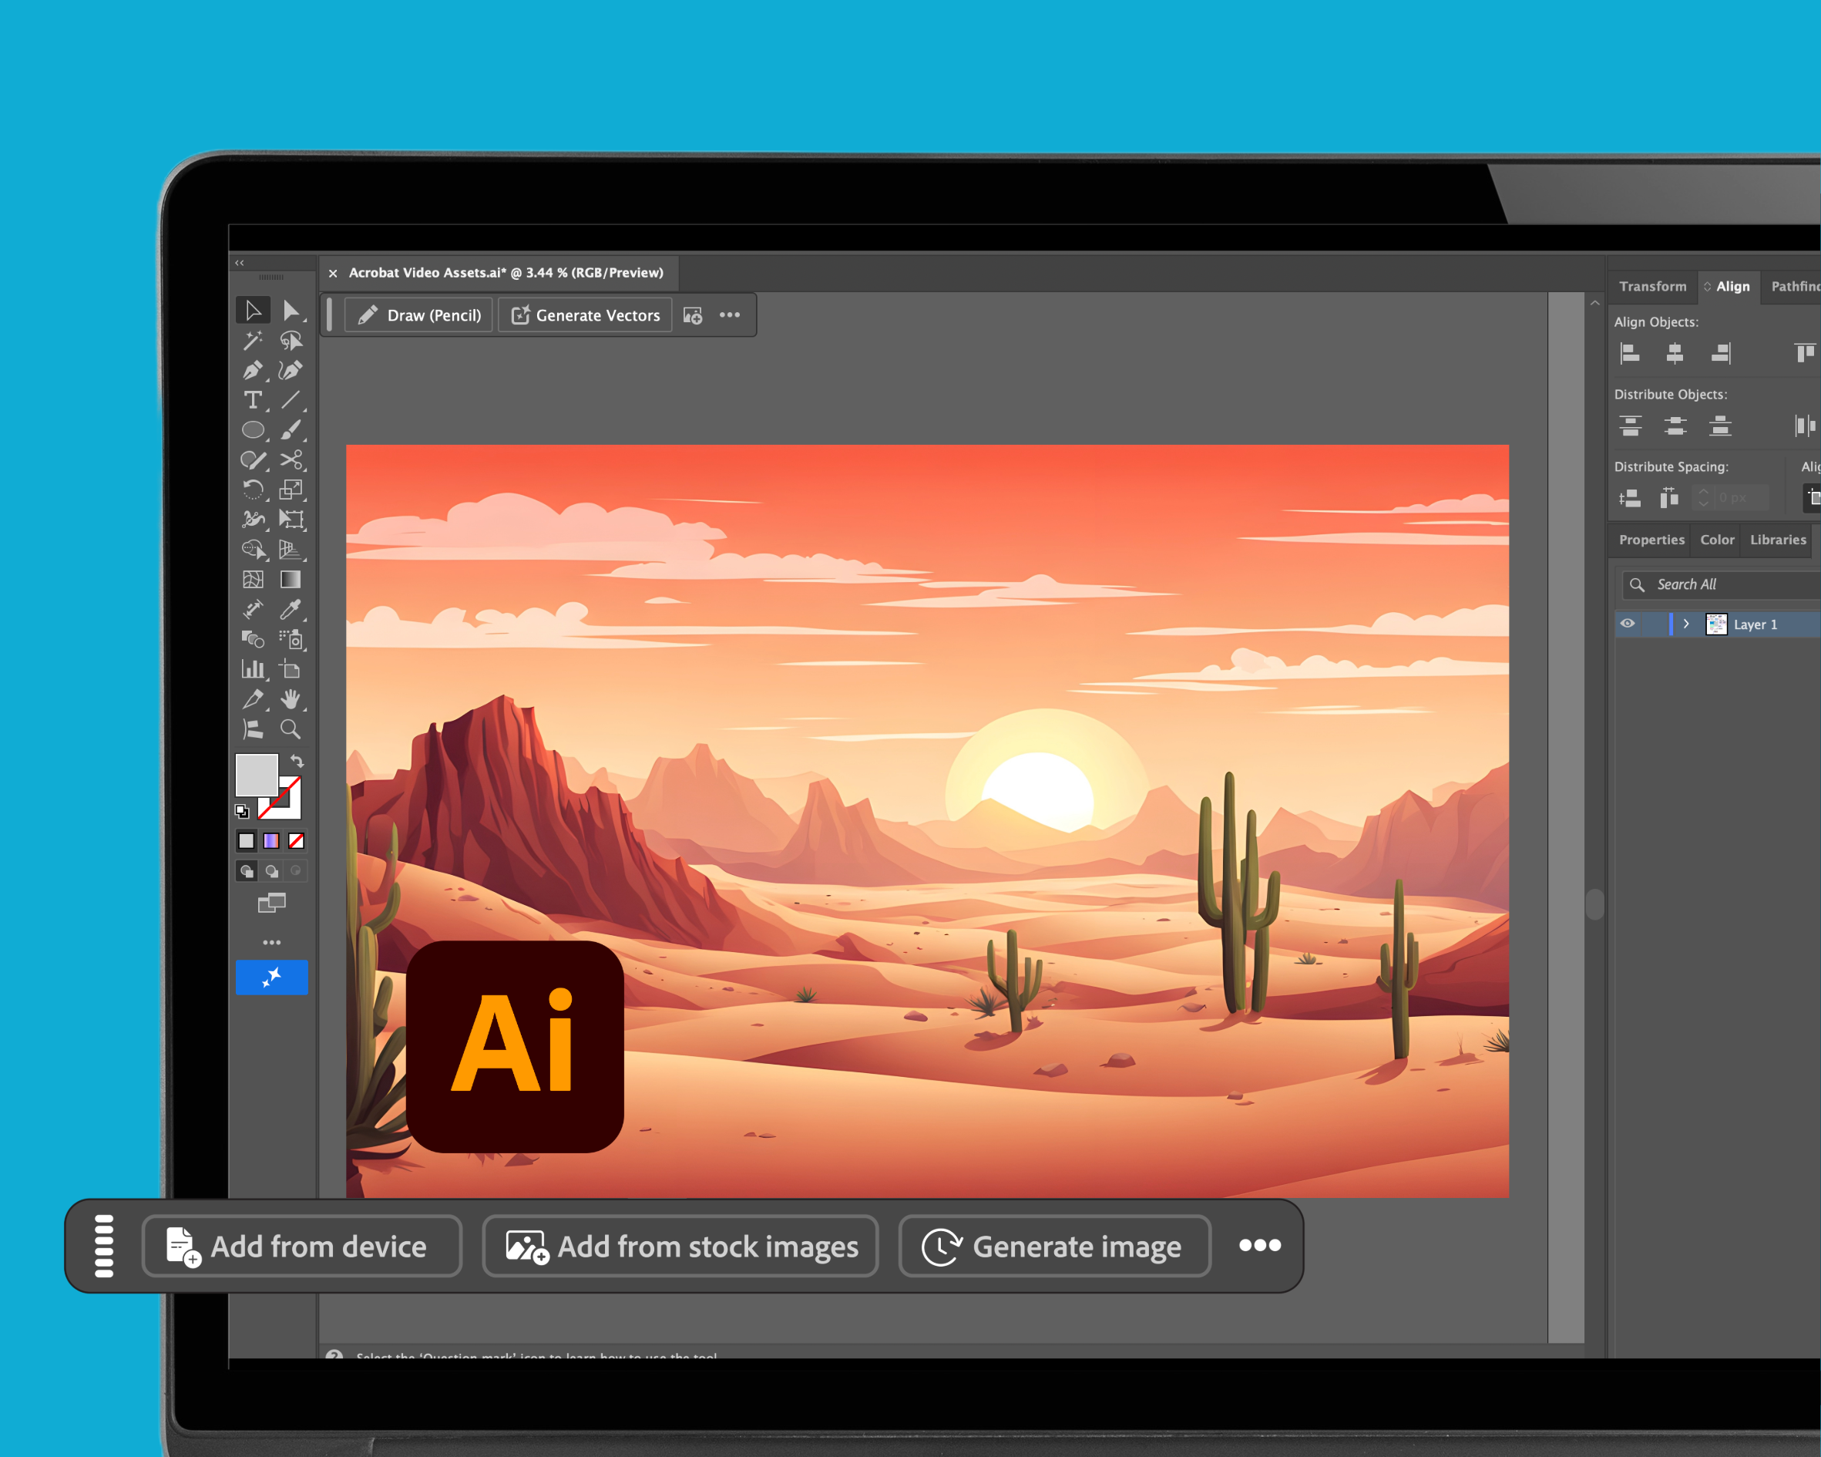Image resolution: width=1821 pixels, height=1457 pixels.
Task: Select the Magic Wand tool
Action: [253, 341]
